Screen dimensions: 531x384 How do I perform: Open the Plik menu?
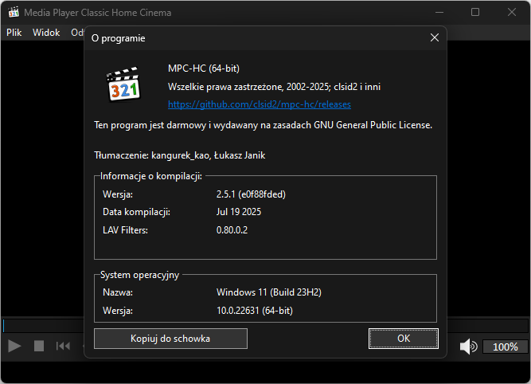pos(14,33)
